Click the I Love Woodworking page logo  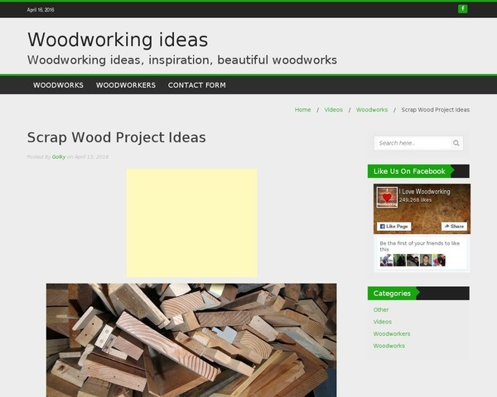click(387, 197)
